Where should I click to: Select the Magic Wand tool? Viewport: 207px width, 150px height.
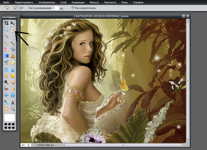pyautogui.click(x=6, y=36)
